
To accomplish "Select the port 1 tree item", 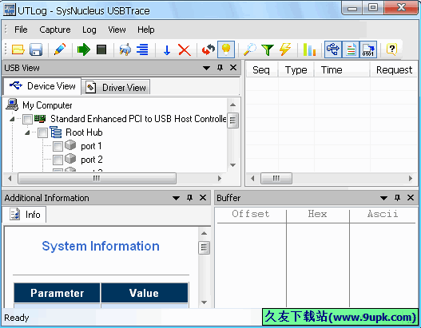I will (x=91, y=146).
